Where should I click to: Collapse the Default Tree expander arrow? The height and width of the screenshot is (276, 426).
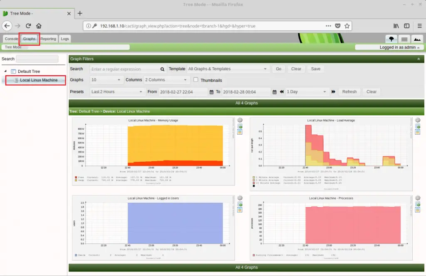[x=5, y=71]
